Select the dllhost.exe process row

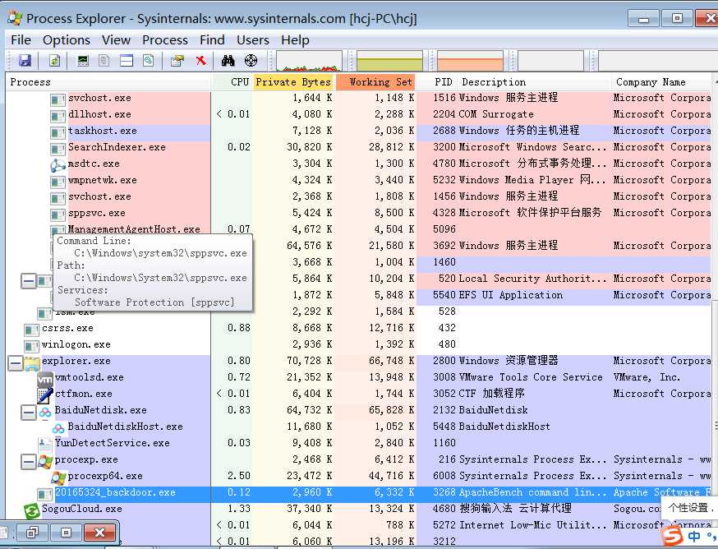click(359, 116)
